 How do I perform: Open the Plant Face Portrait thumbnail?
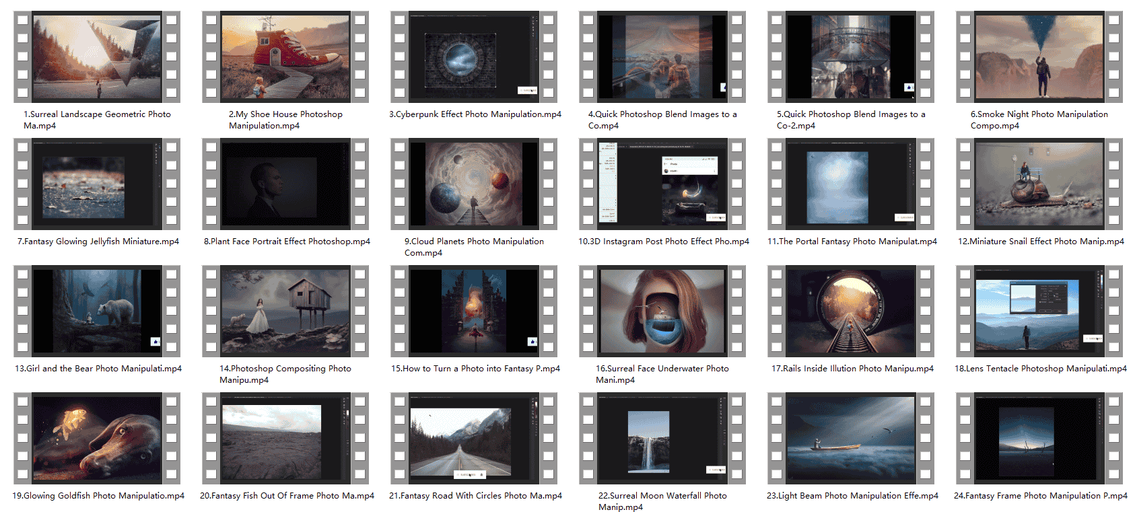(x=285, y=184)
